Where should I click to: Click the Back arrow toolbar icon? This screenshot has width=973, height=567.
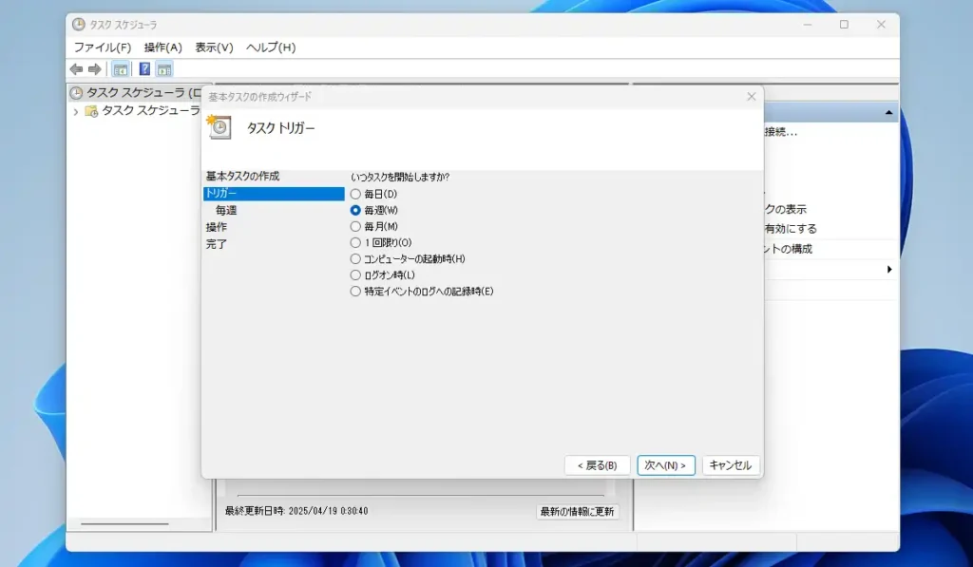coord(76,69)
